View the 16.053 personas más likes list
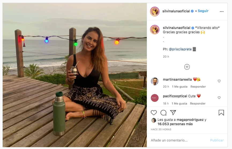Image resolution: width=232 pixels, height=149 pixels. (175, 124)
